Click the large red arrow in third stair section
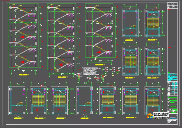This screenshot has width=182, height=128. click(98, 53)
